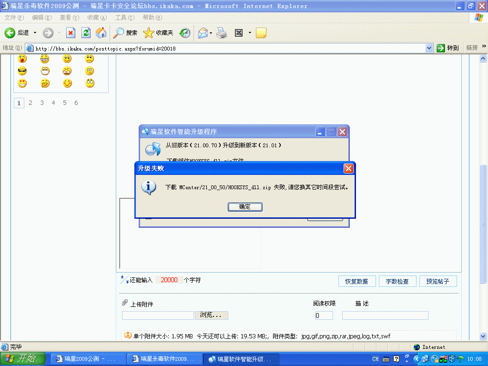This screenshot has height=366, width=488.
Task: Click the language bar help icon in tray
Action: (396, 359)
